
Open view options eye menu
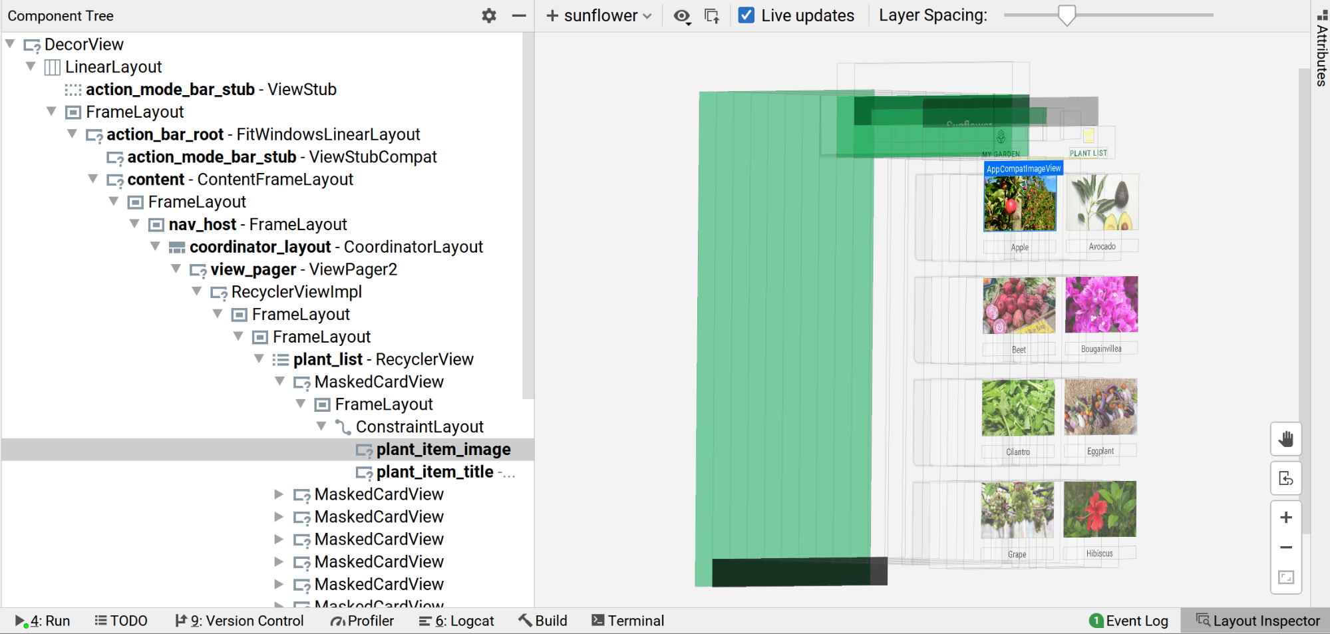point(682,16)
